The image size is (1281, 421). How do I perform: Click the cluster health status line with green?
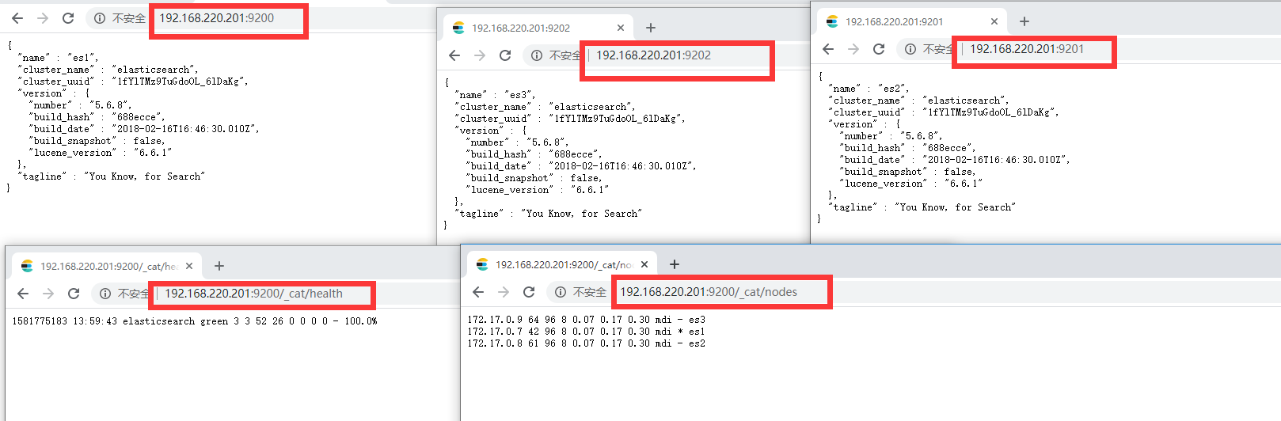pyautogui.click(x=195, y=321)
